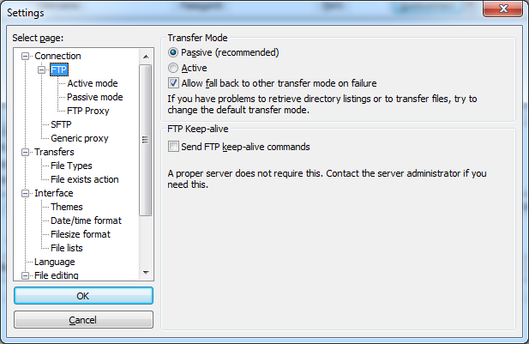529x344 pixels.
Task: Go to the Passive mode page
Action: 94,97
